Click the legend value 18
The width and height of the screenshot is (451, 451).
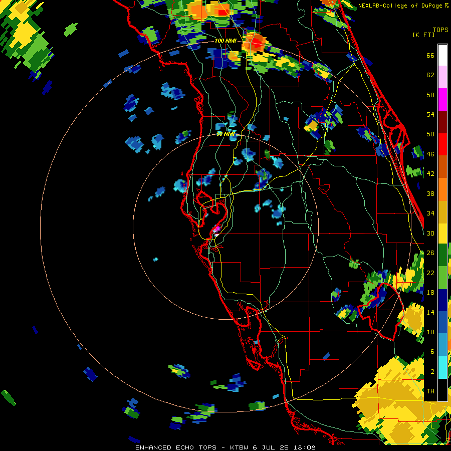(430, 293)
